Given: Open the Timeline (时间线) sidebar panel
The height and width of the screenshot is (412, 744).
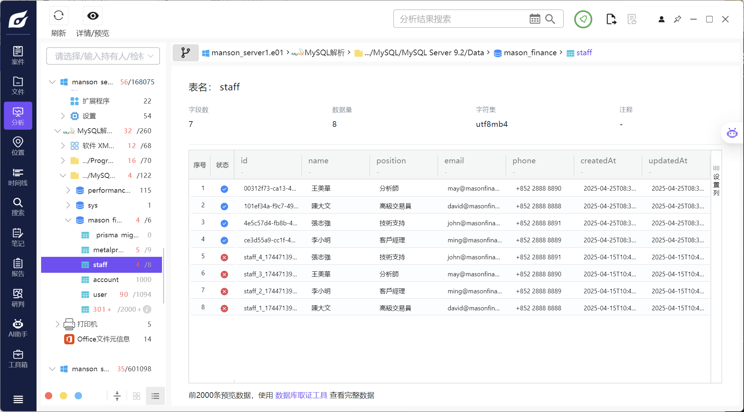Looking at the screenshot, I should [18, 177].
